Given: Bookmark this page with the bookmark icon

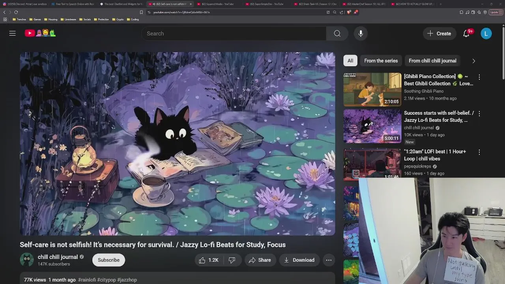Looking at the screenshot, I should pos(141,12).
